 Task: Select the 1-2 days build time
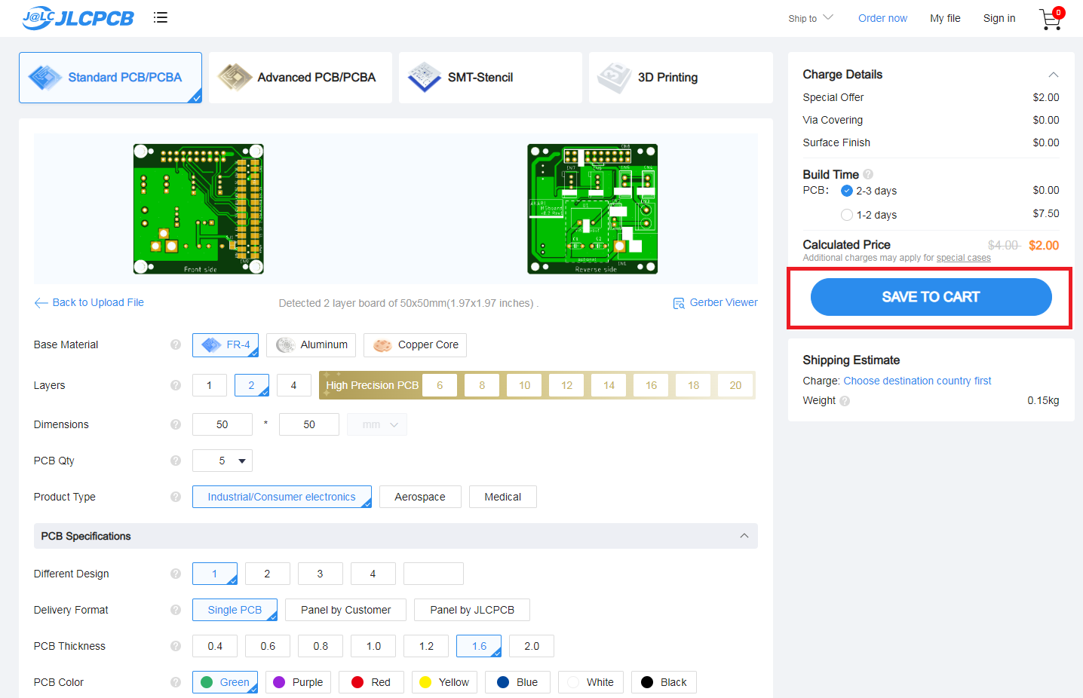click(847, 215)
